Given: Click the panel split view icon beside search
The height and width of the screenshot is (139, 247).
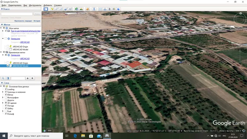Looking at the screenshot, I should coord(8,78).
